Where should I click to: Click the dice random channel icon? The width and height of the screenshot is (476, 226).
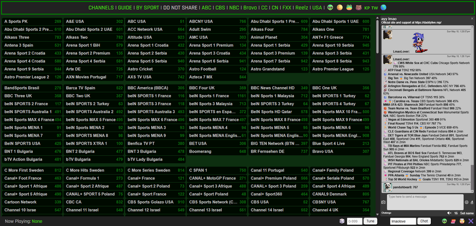342,221
